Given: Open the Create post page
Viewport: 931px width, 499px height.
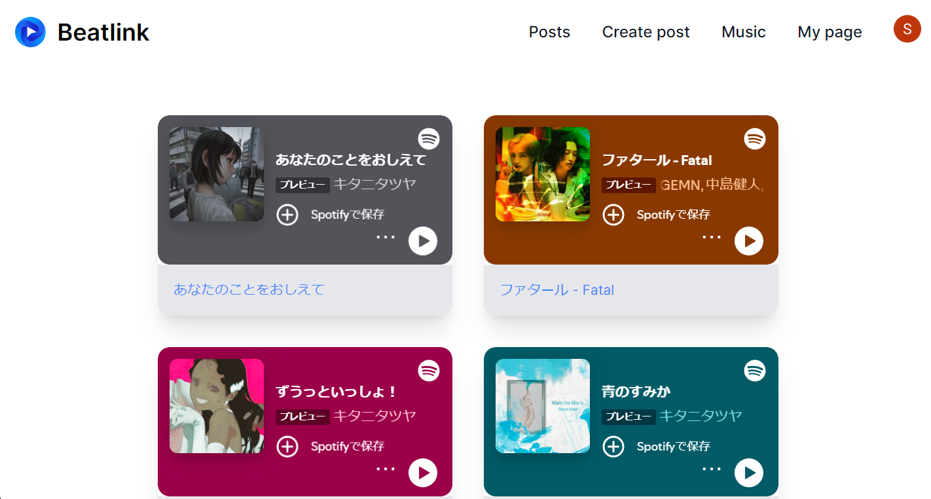Looking at the screenshot, I should [x=646, y=32].
